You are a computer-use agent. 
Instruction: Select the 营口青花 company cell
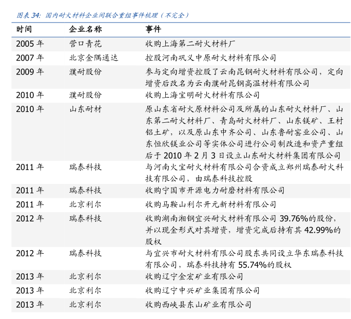pyautogui.click(x=85, y=44)
